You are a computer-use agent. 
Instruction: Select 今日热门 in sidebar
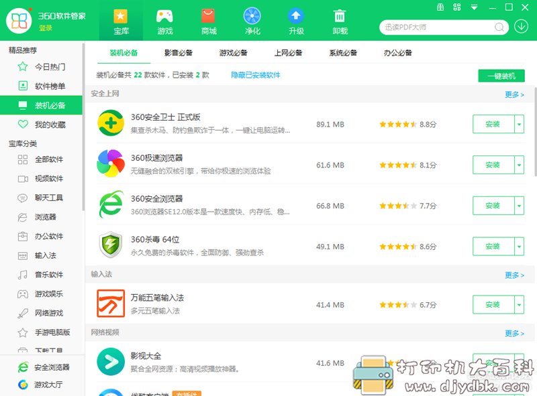41,67
